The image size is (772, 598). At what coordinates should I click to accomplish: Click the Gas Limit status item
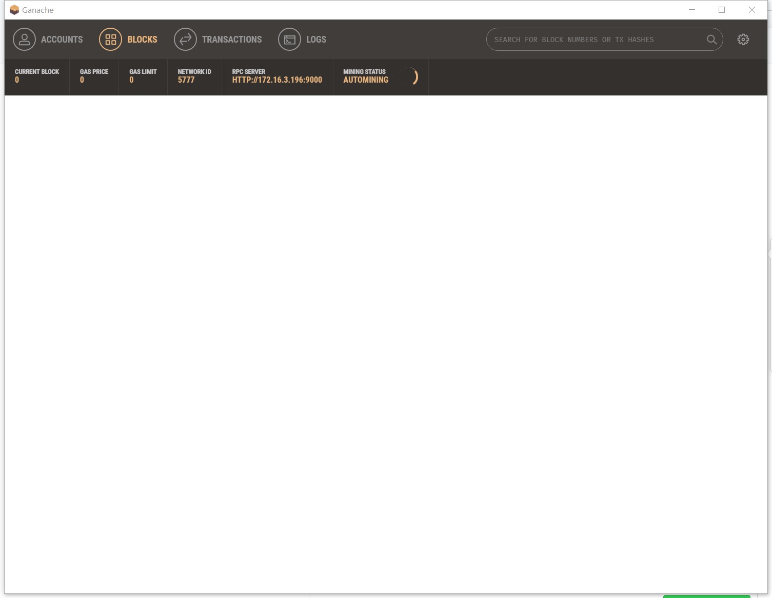coord(143,76)
